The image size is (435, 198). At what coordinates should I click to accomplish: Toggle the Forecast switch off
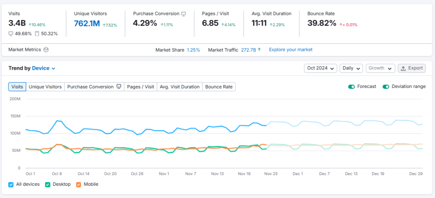pyautogui.click(x=351, y=87)
